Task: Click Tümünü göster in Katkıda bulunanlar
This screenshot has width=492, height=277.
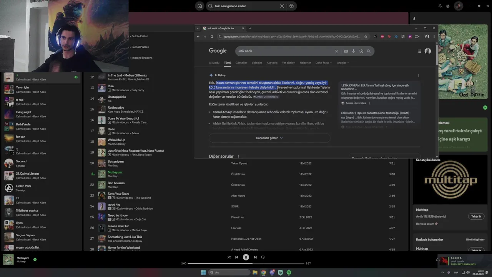Action: pyautogui.click(x=475, y=240)
